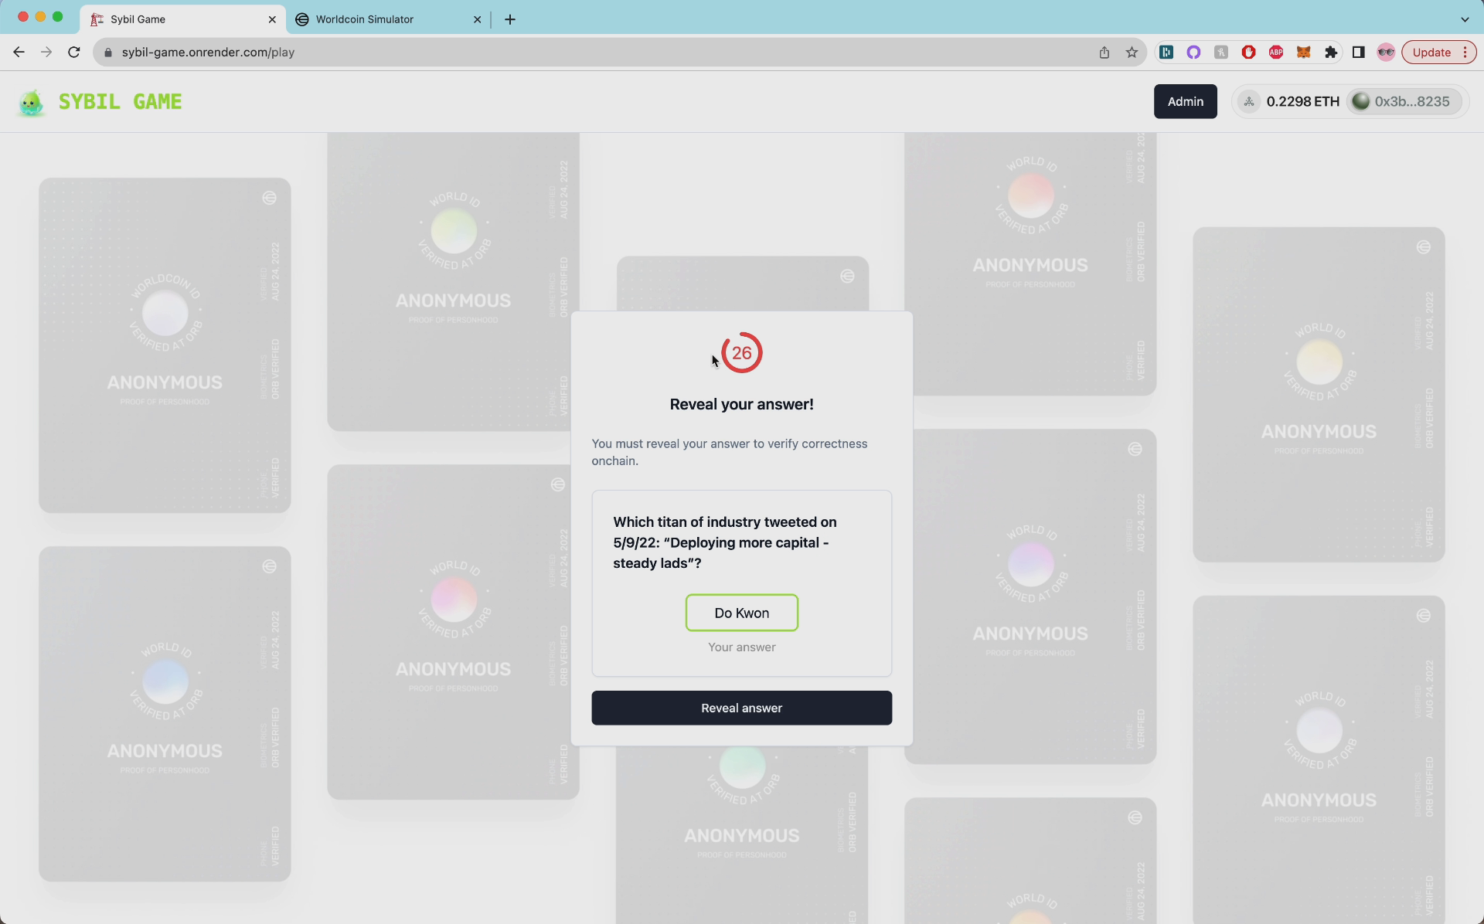Open the Admin page
This screenshot has height=924, width=1484.
click(x=1185, y=101)
